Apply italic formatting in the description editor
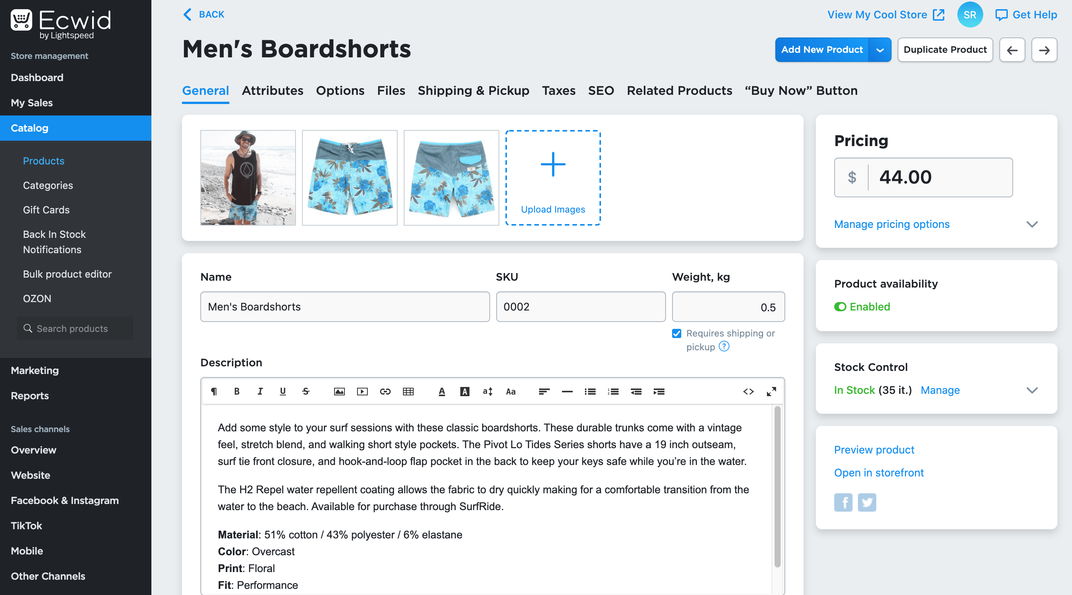The width and height of the screenshot is (1072, 595). tap(260, 392)
